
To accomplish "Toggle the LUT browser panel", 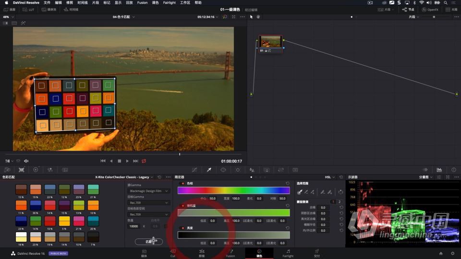I will (28, 10).
